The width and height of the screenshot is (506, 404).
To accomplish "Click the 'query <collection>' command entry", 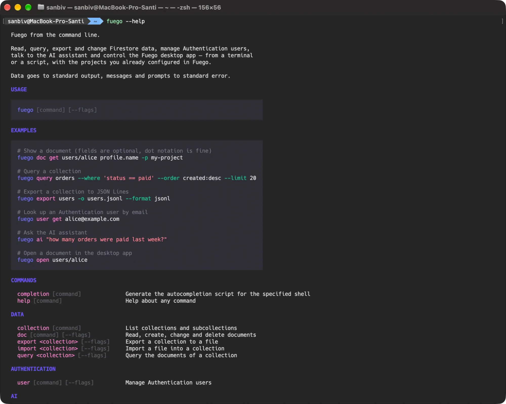I will pyautogui.click(x=62, y=355).
